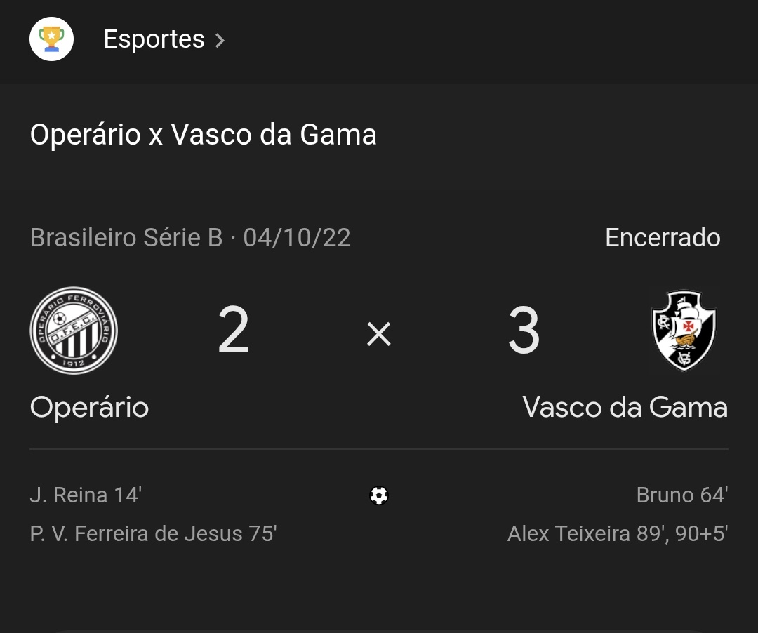Click the trophy Esportes icon

pyautogui.click(x=51, y=39)
